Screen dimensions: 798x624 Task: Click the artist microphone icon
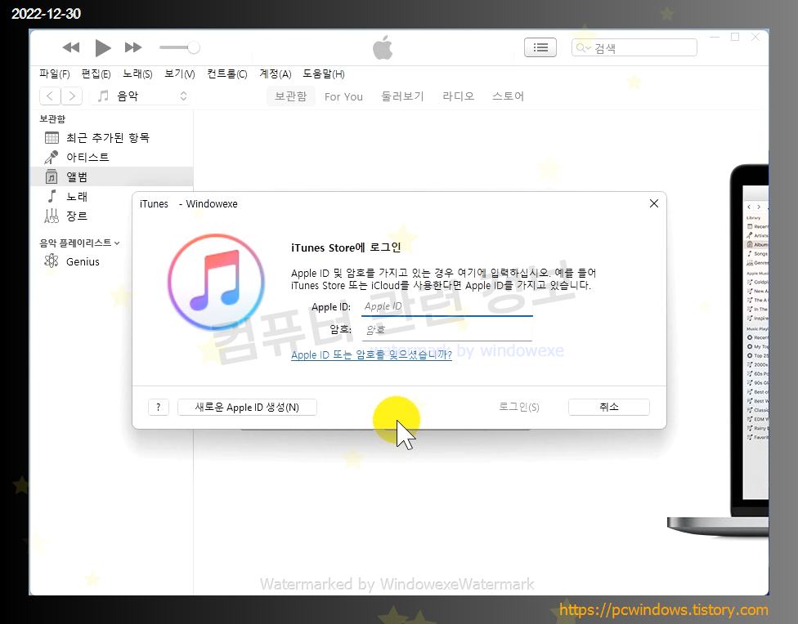52,157
